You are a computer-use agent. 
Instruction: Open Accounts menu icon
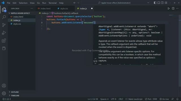pyautogui.click(x=4, y=86)
